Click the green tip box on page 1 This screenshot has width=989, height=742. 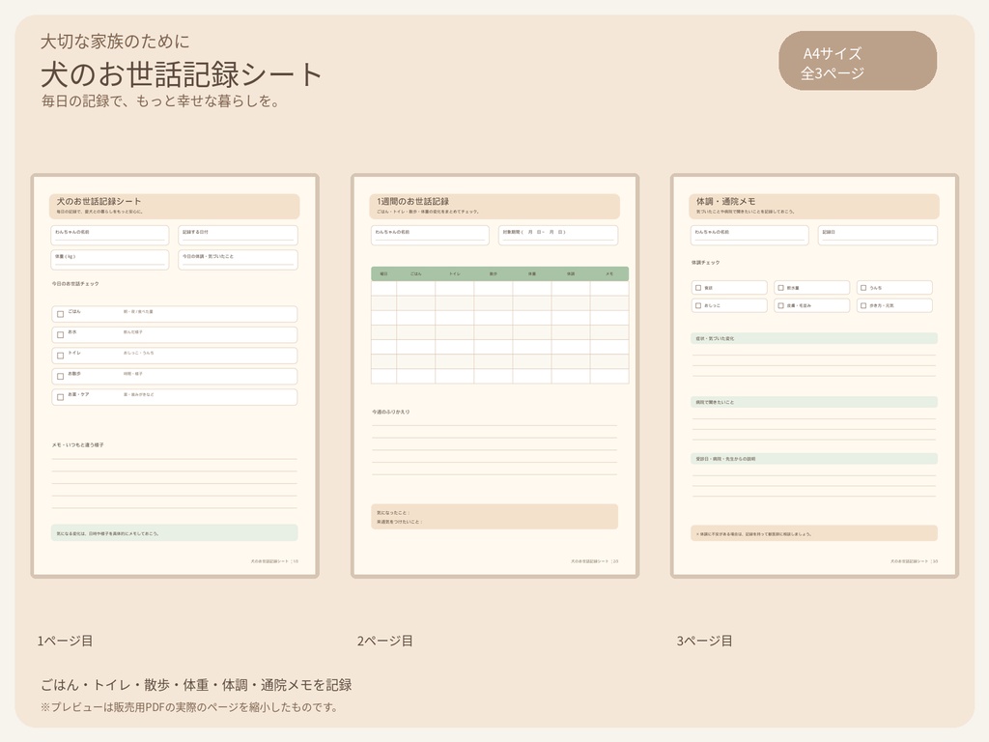tap(175, 533)
